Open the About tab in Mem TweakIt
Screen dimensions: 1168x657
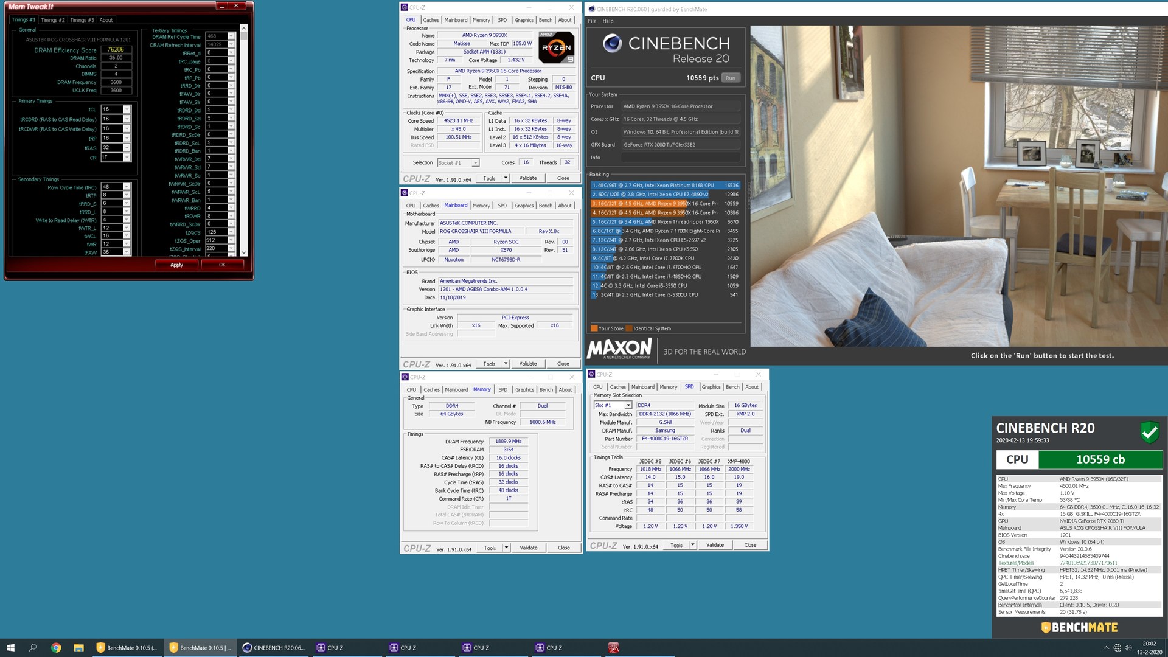click(x=106, y=20)
